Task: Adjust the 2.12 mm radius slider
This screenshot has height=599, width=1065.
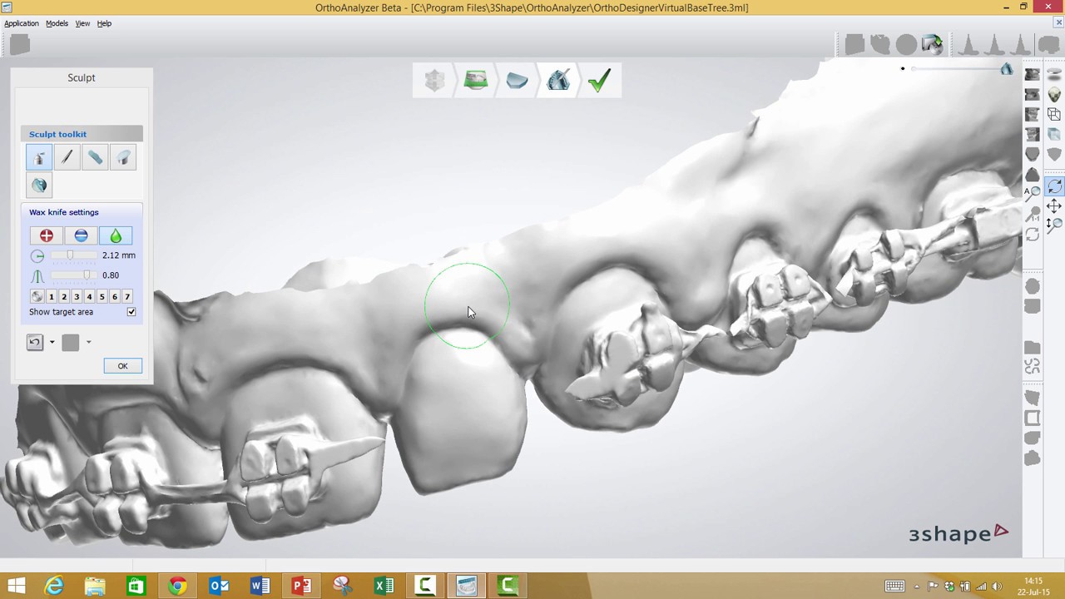Action: coord(73,255)
